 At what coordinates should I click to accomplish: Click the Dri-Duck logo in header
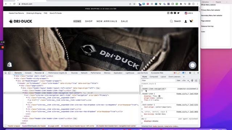tap(20, 21)
